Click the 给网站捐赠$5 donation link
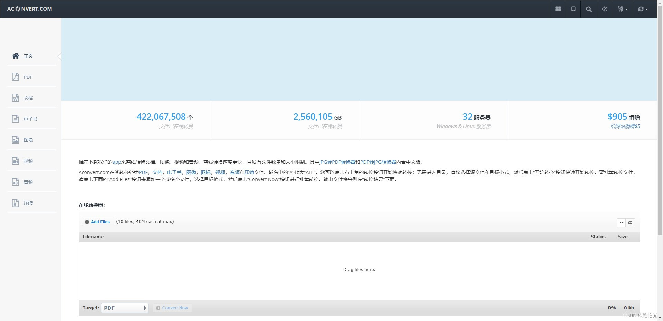This screenshot has width=663, height=321. coord(625,126)
